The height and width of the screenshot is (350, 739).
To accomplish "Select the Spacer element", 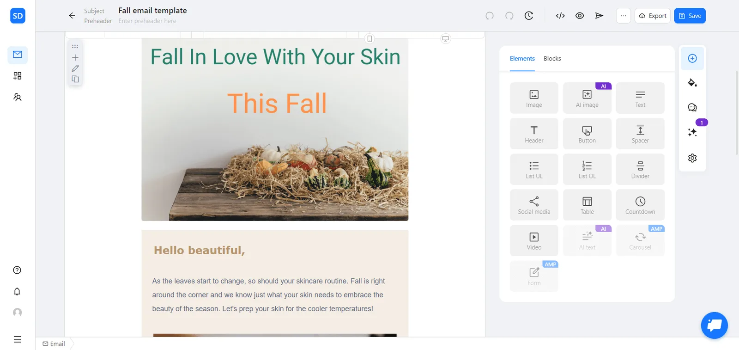I will point(640,134).
